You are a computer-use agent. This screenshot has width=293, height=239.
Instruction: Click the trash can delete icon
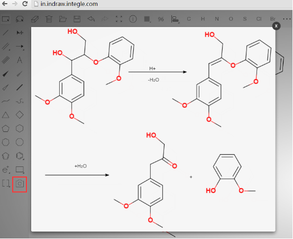pos(49,19)
